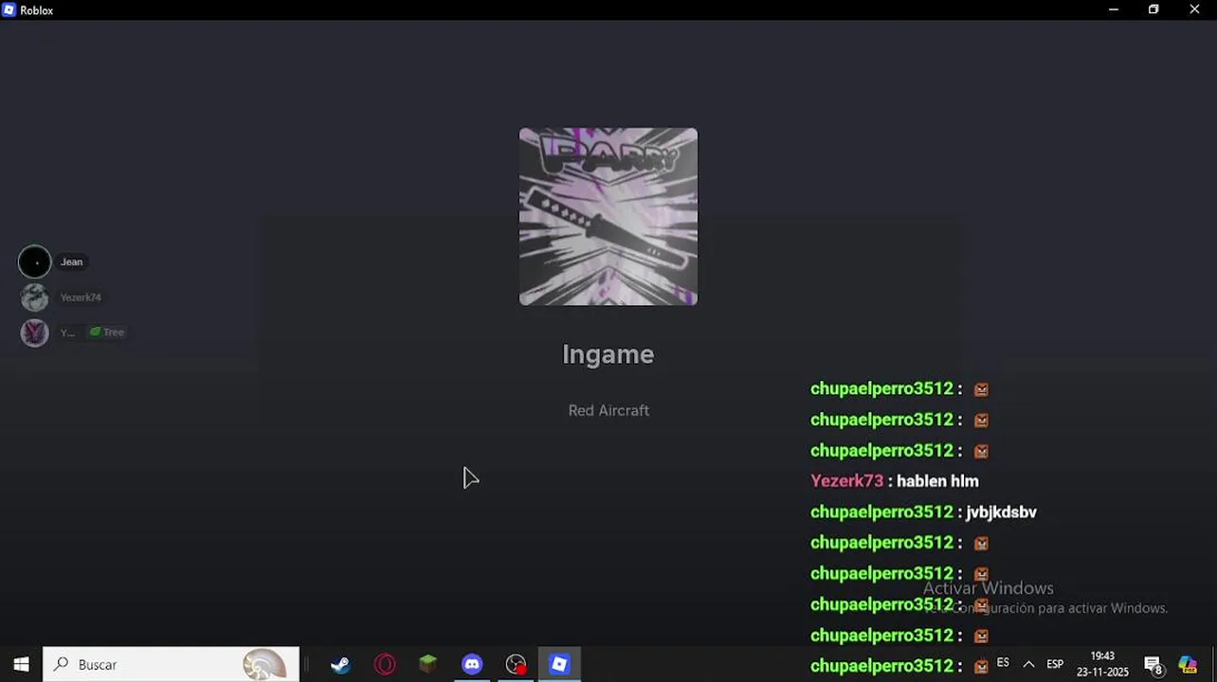Restore down the Roblox window
This screenshot has height=682, width=1217.
click(1153, 9)
